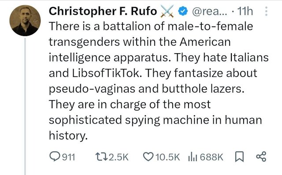Click the vertical thread line below the avatar
Viewport: 282px width, 175px height.
pyautogui.click(x=25, y=106)
